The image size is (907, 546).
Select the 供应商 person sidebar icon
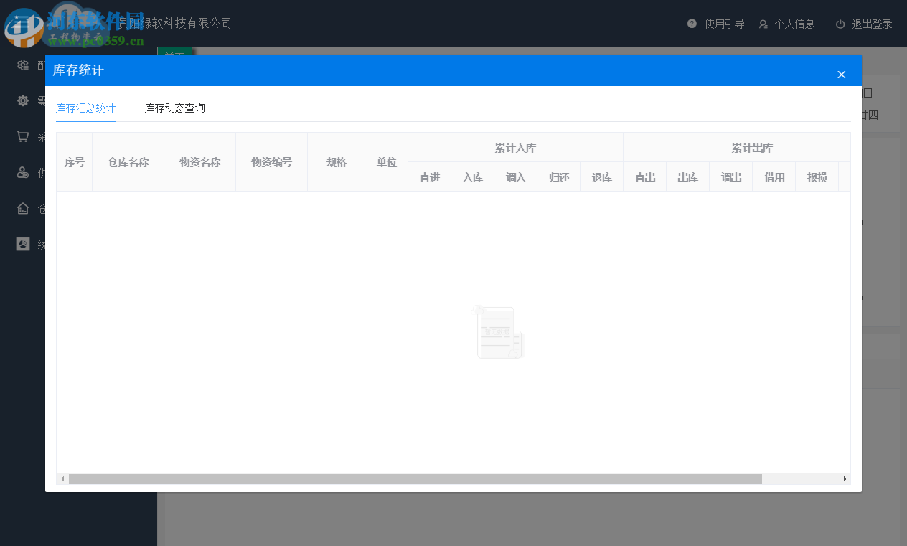pyautogui.click(x=22, y=172)
